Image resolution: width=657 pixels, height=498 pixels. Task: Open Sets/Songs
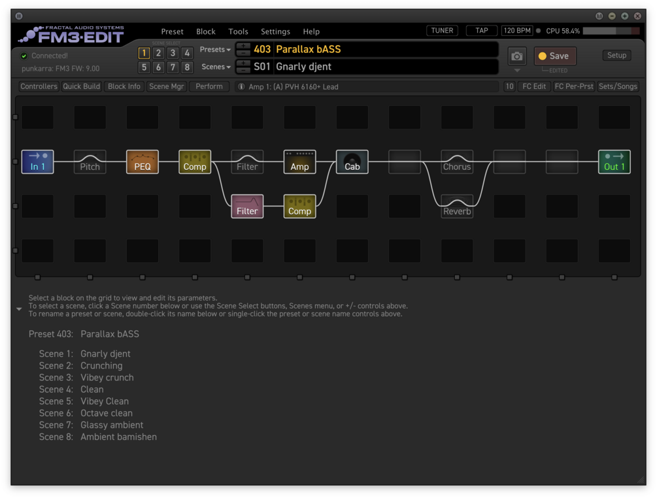click(618, 86)
